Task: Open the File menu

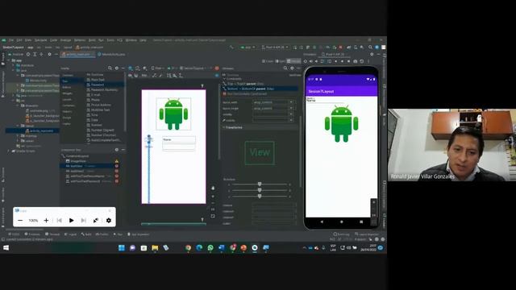Action: [11, 40]
